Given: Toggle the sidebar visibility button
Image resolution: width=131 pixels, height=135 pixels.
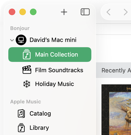Looking at the screenshot, I should (x=85, y=12).
